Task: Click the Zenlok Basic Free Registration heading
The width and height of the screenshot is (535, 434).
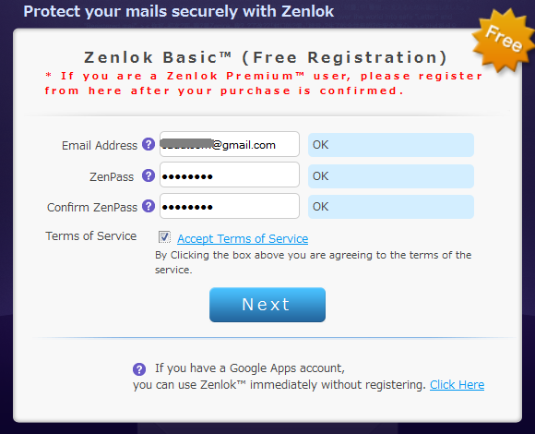Action: pos(266,57)
